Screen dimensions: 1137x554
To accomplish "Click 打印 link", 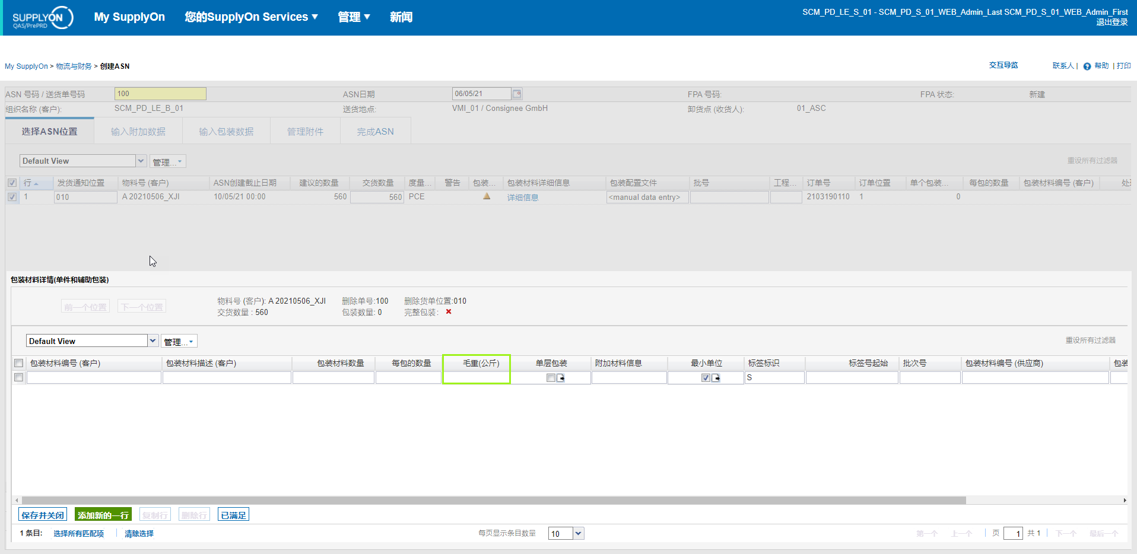I will click(x=1124, y=66).
